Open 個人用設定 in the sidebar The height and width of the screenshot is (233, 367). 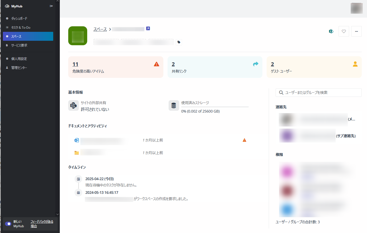[28, 59]
